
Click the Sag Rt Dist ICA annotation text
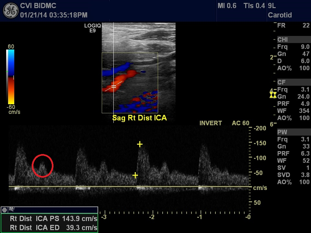(x=139, y=118)
